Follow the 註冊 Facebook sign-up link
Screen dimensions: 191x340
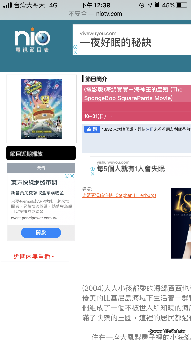tap(149, 129)
